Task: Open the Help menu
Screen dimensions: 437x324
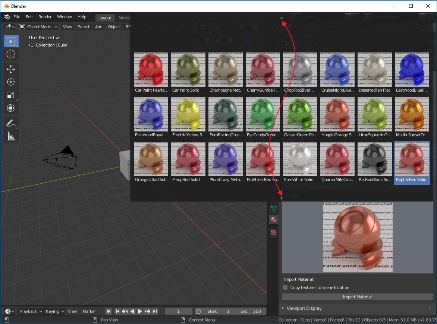Action: tap(82, 17)
